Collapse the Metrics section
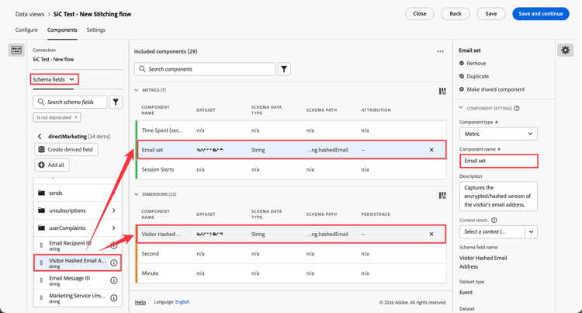This screenshot has height=313, width=582. click(x=137, y=91)
